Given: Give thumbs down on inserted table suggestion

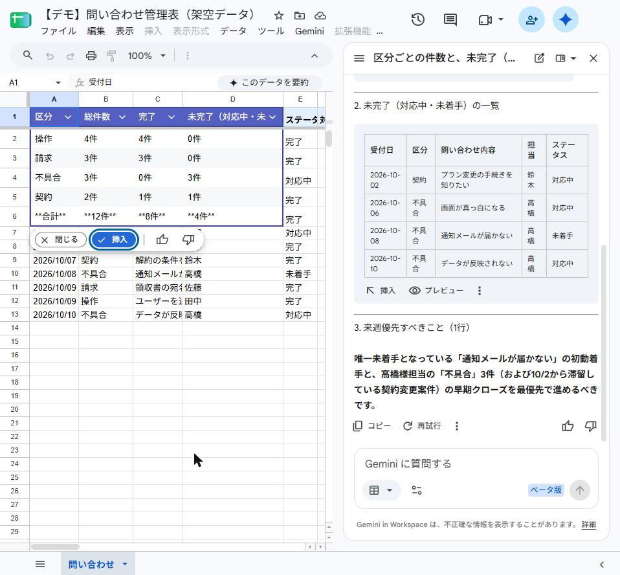Looking at the screenshot, I should (188, 240).
